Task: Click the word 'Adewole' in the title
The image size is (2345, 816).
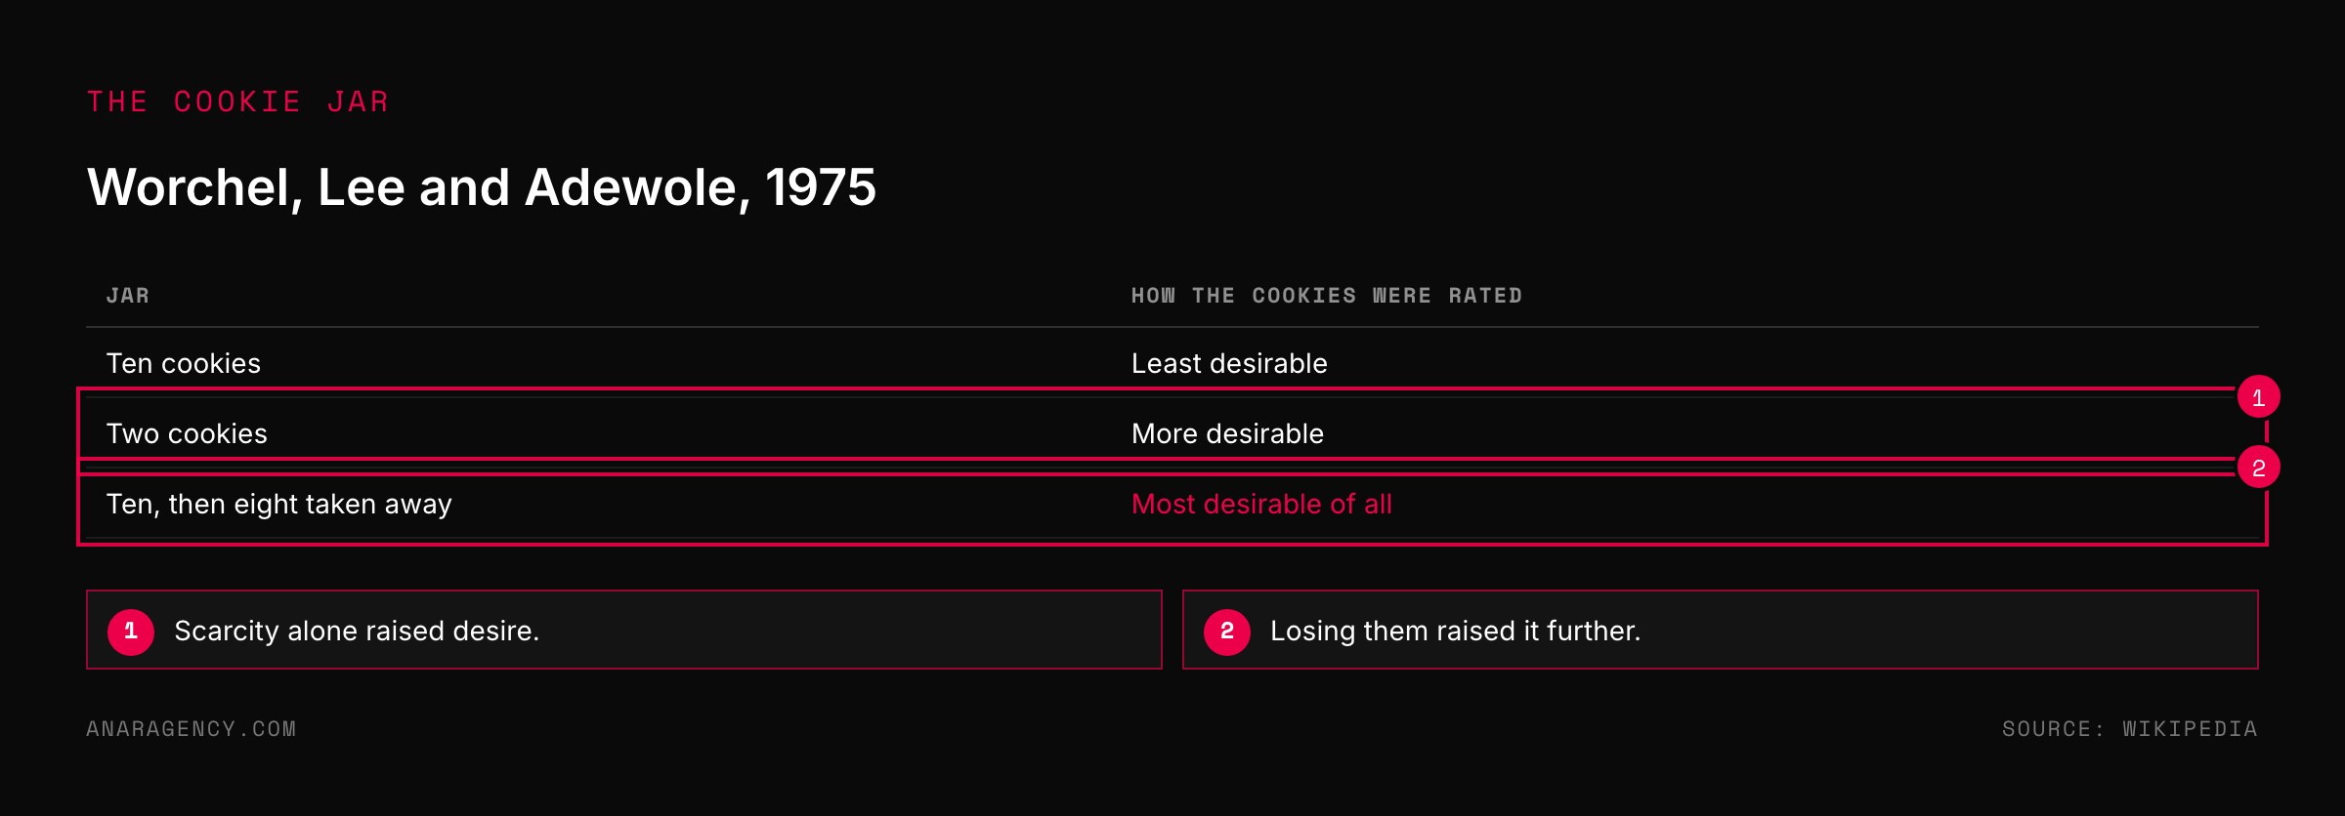Action: pos(637,187)
